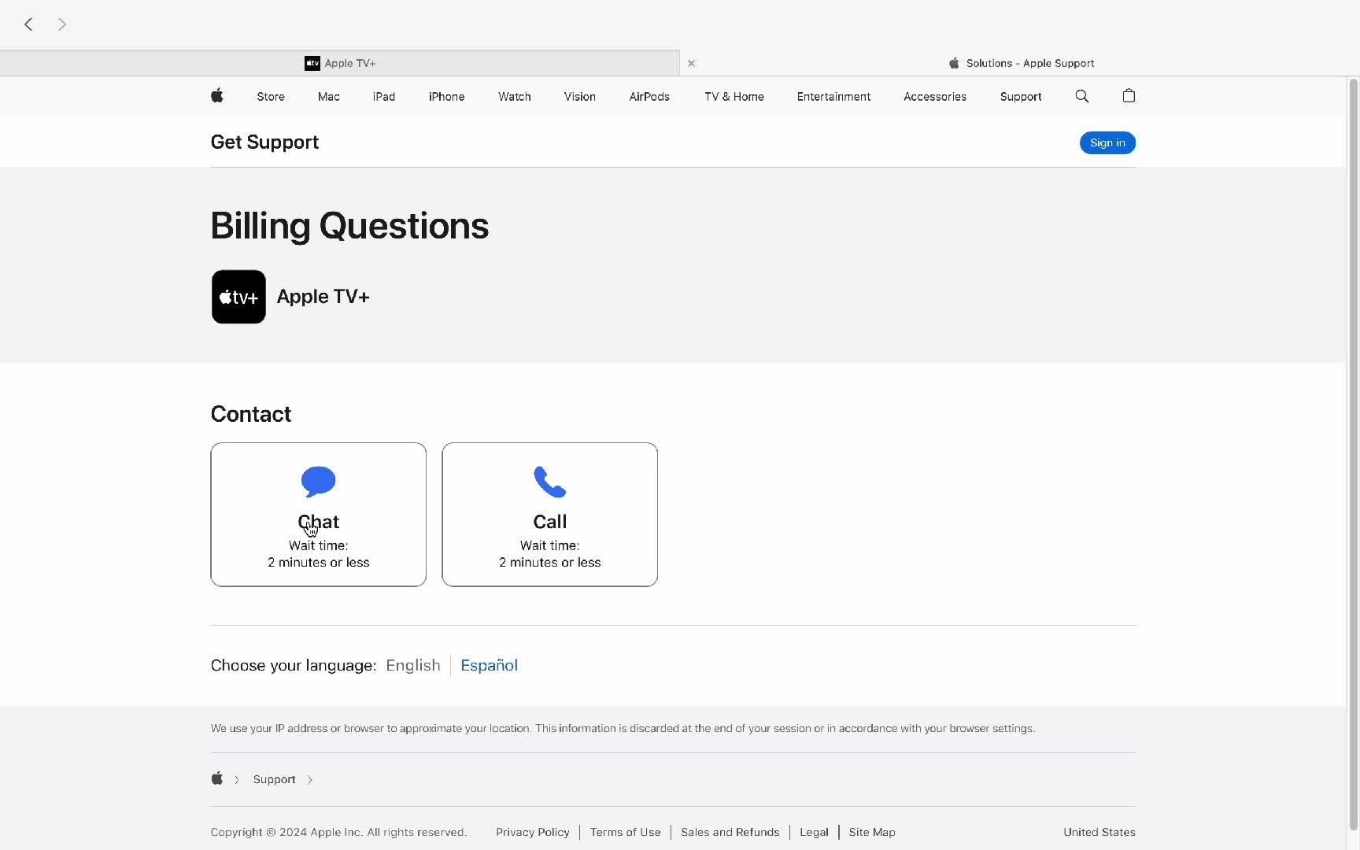Open the Support menu item
The image size is (1360, 850).
1021,97
